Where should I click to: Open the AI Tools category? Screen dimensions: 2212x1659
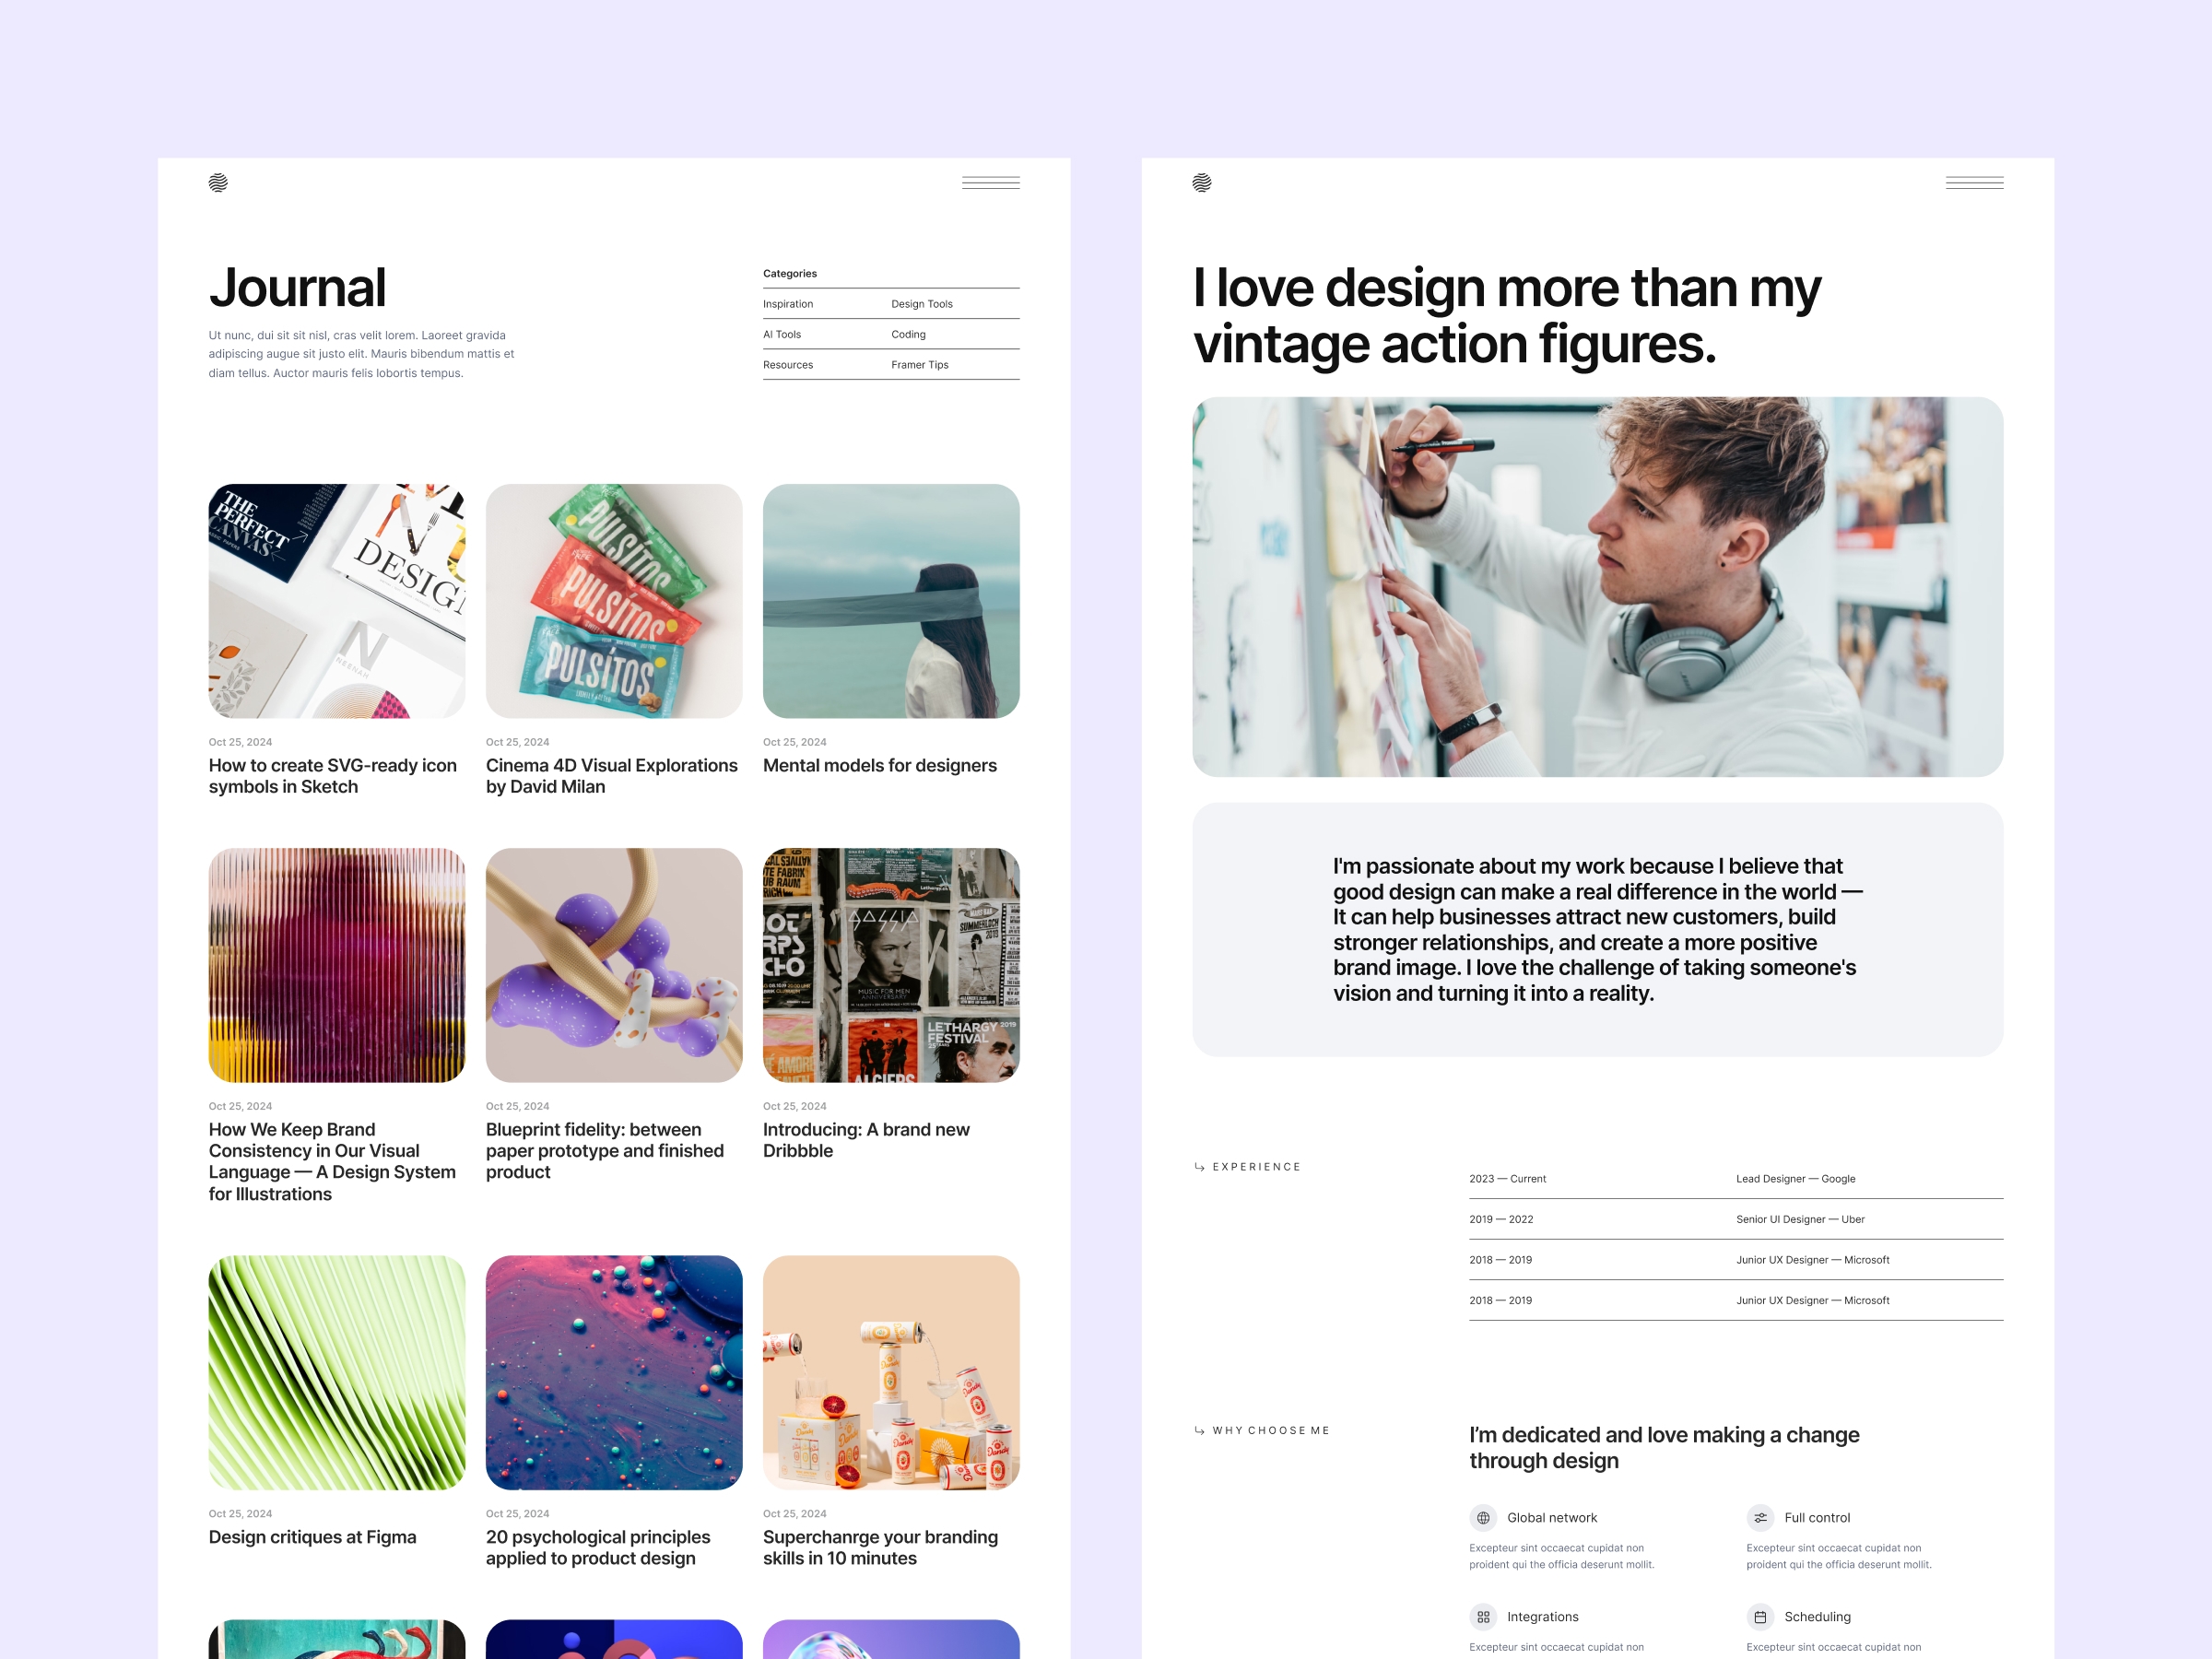pyautogui.click(x=782, y=334)
